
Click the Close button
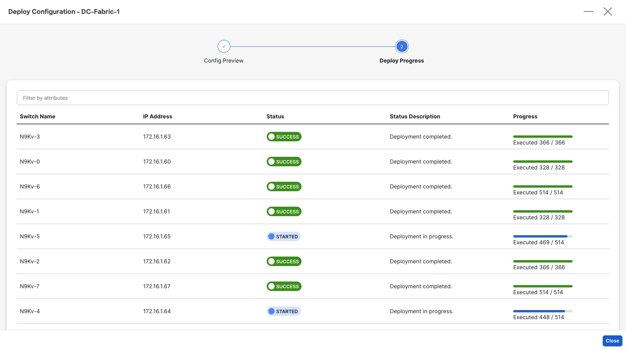tap(612, 340)
